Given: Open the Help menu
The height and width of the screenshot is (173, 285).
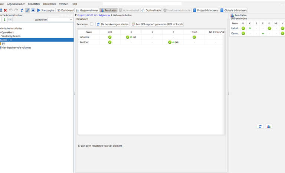Looking at the screenshot, I should pyautogui.click(x=74, y=4).
